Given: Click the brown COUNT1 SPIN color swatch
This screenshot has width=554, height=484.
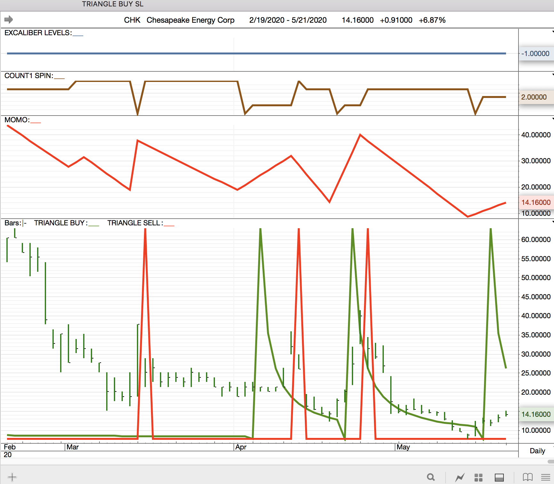Looking at the screenshot, I should click(x=59, y=78).
